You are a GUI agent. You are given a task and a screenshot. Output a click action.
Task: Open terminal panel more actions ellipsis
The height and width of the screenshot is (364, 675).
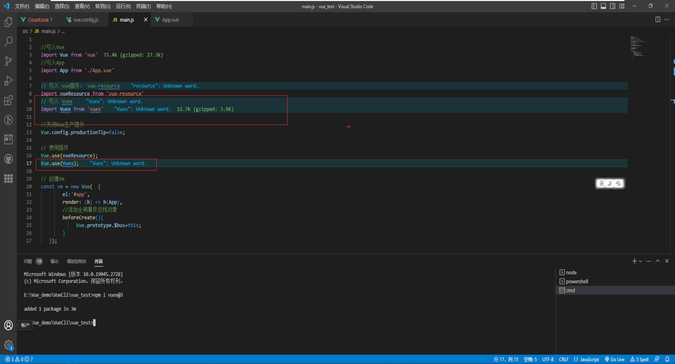click(x=649, y=261)
